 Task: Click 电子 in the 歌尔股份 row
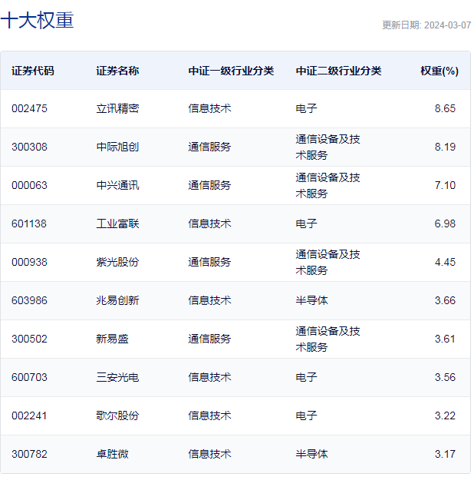click(307, 415)
